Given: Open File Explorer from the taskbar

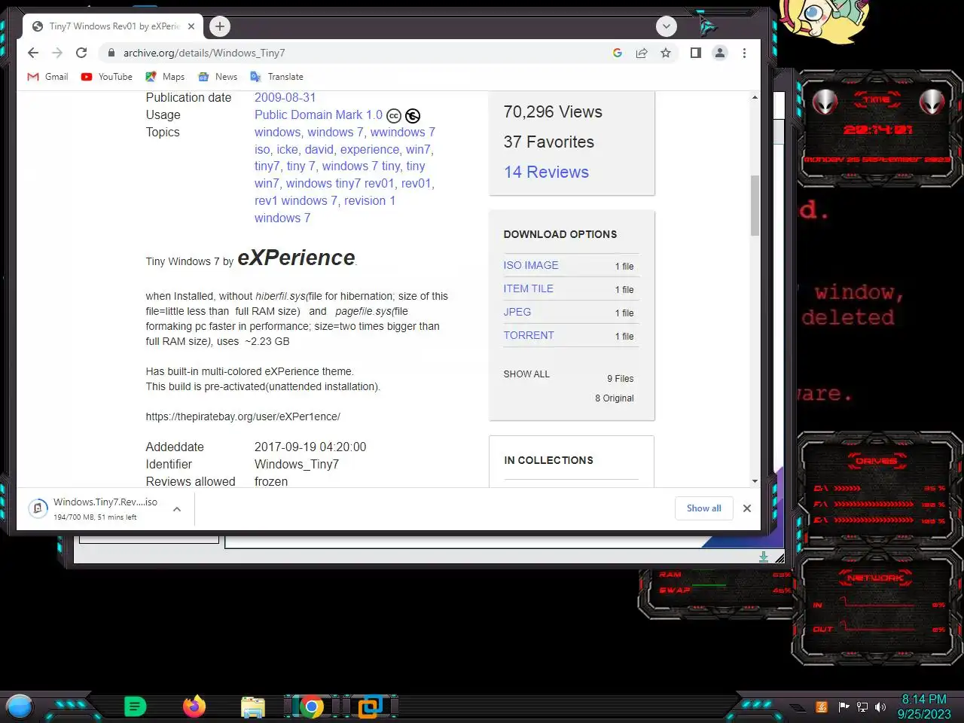Looking at the screenshot, I should coord(253,707).
